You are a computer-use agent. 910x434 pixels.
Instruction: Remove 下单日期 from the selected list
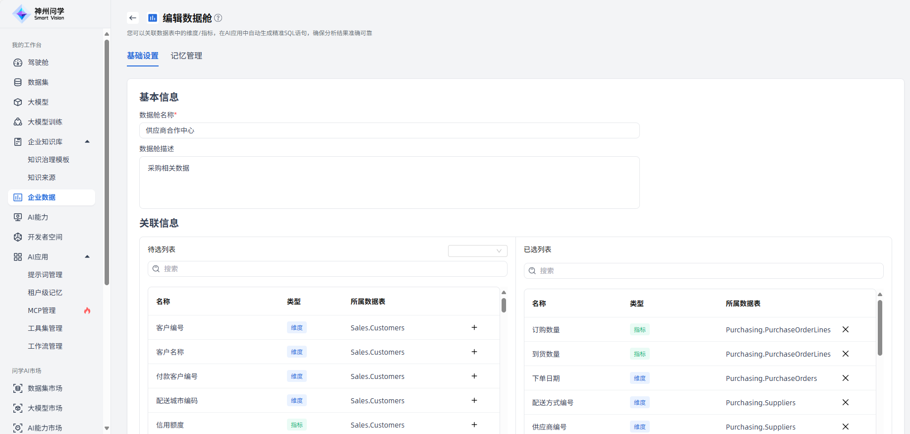pyautogui.click(x=846, y=378)
